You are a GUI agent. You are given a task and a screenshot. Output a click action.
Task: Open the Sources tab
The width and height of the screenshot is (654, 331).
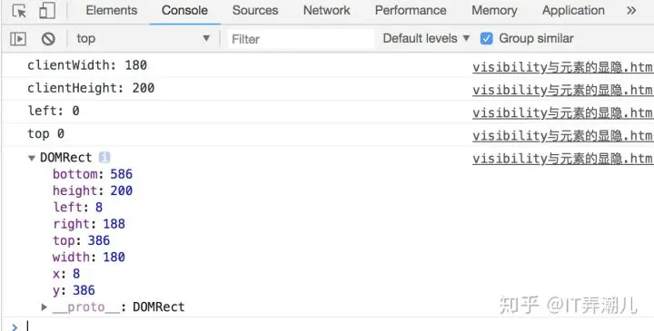tap(255, 10)
